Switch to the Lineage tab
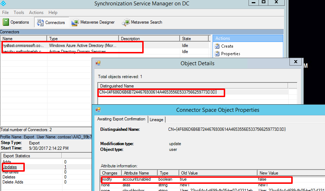This screenshot has height=191, width=325. (157, 120)
